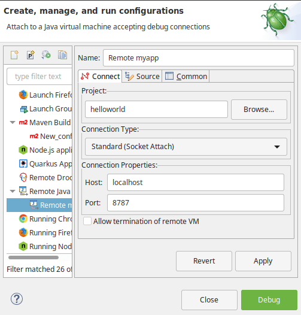The height and width of the screenshot is (315, 301).
Task: Click the New prototype configuration icon
Action: click(31, 55)
